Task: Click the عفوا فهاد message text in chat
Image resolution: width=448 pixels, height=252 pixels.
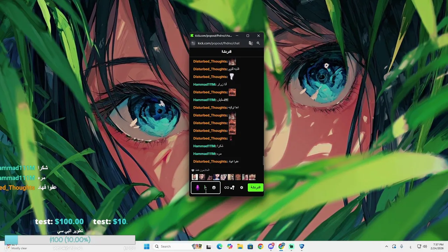Action: pyautogui.click(x=234, y=161)
